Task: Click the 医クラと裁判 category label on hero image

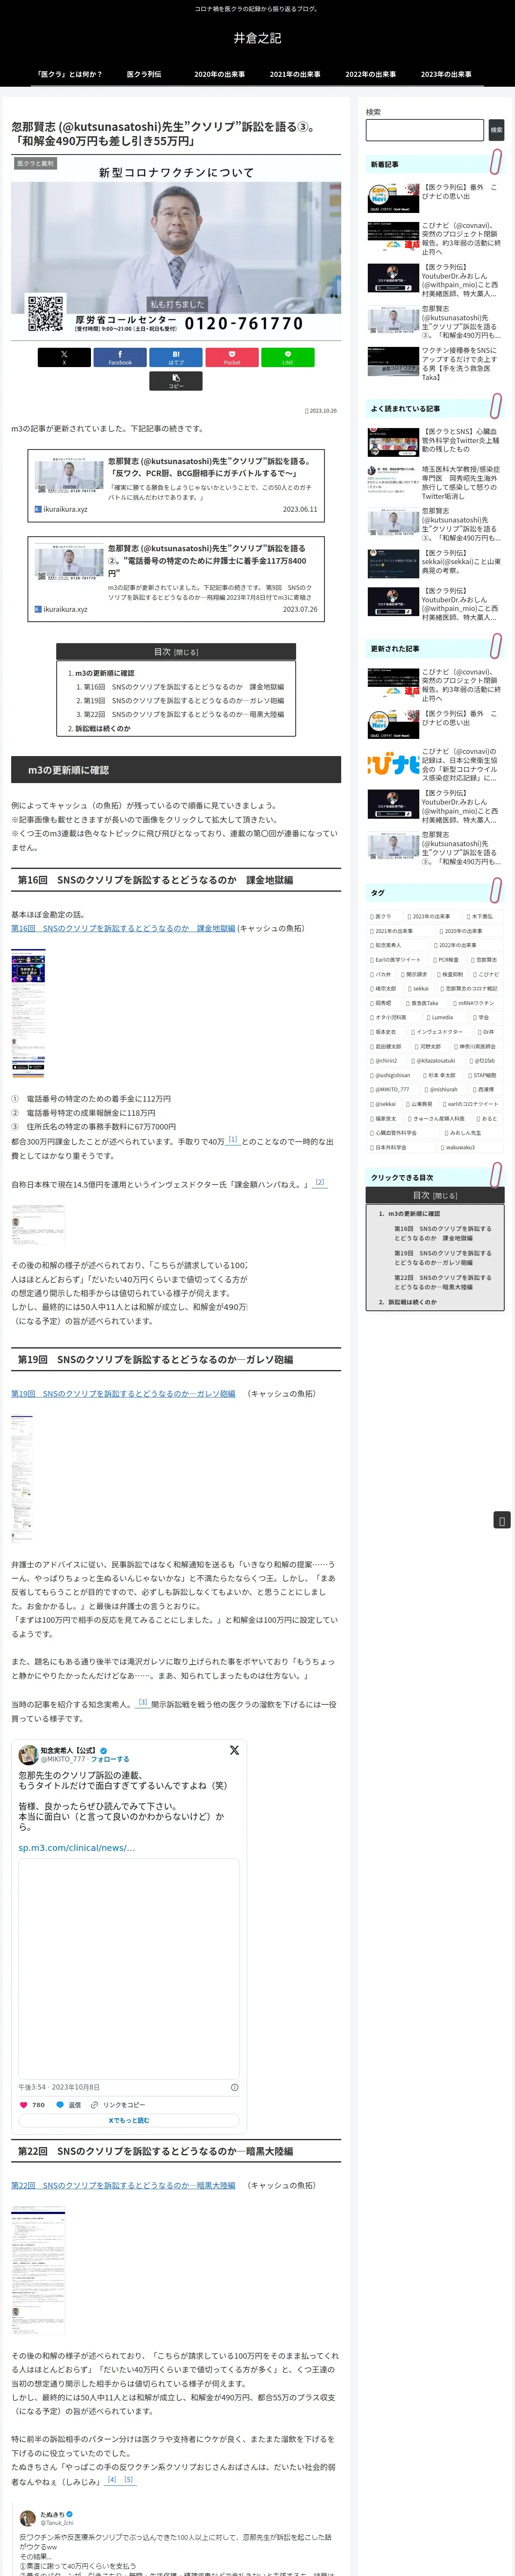Action: click(x=35, y=163)
